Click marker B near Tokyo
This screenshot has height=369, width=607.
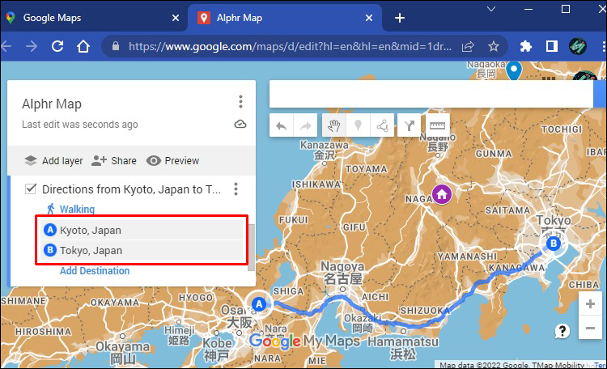554,244
